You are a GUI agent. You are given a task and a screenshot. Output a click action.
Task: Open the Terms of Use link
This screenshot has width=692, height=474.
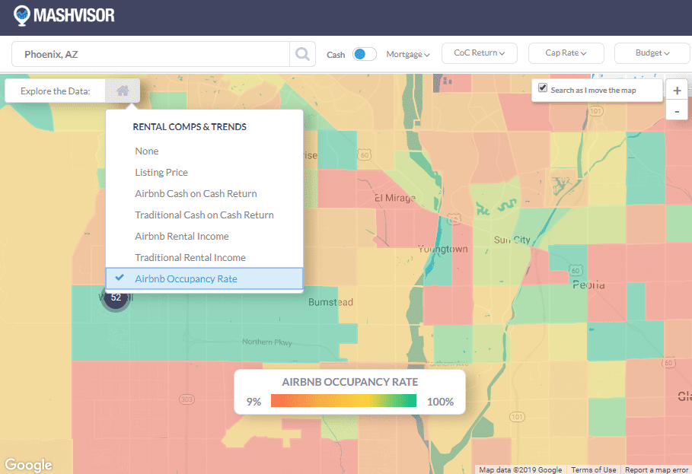coord(594,469)
